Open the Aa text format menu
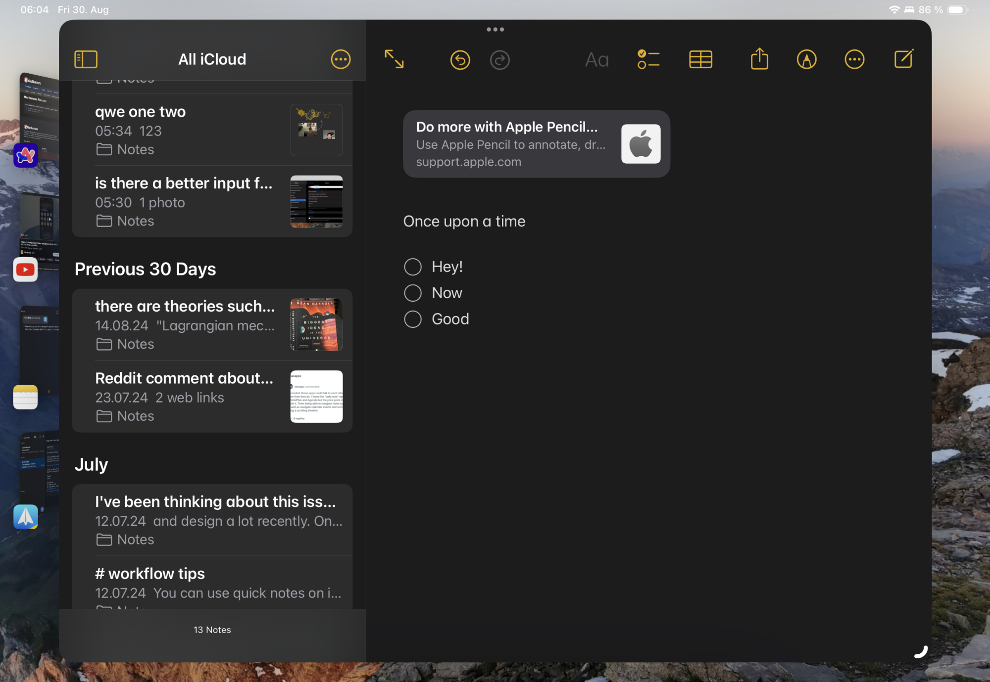This screenshot has height=682, width=990. 596,60
